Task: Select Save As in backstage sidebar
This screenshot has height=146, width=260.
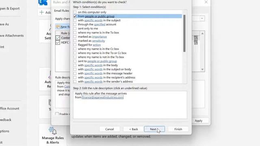Action: tap(4, 24)
